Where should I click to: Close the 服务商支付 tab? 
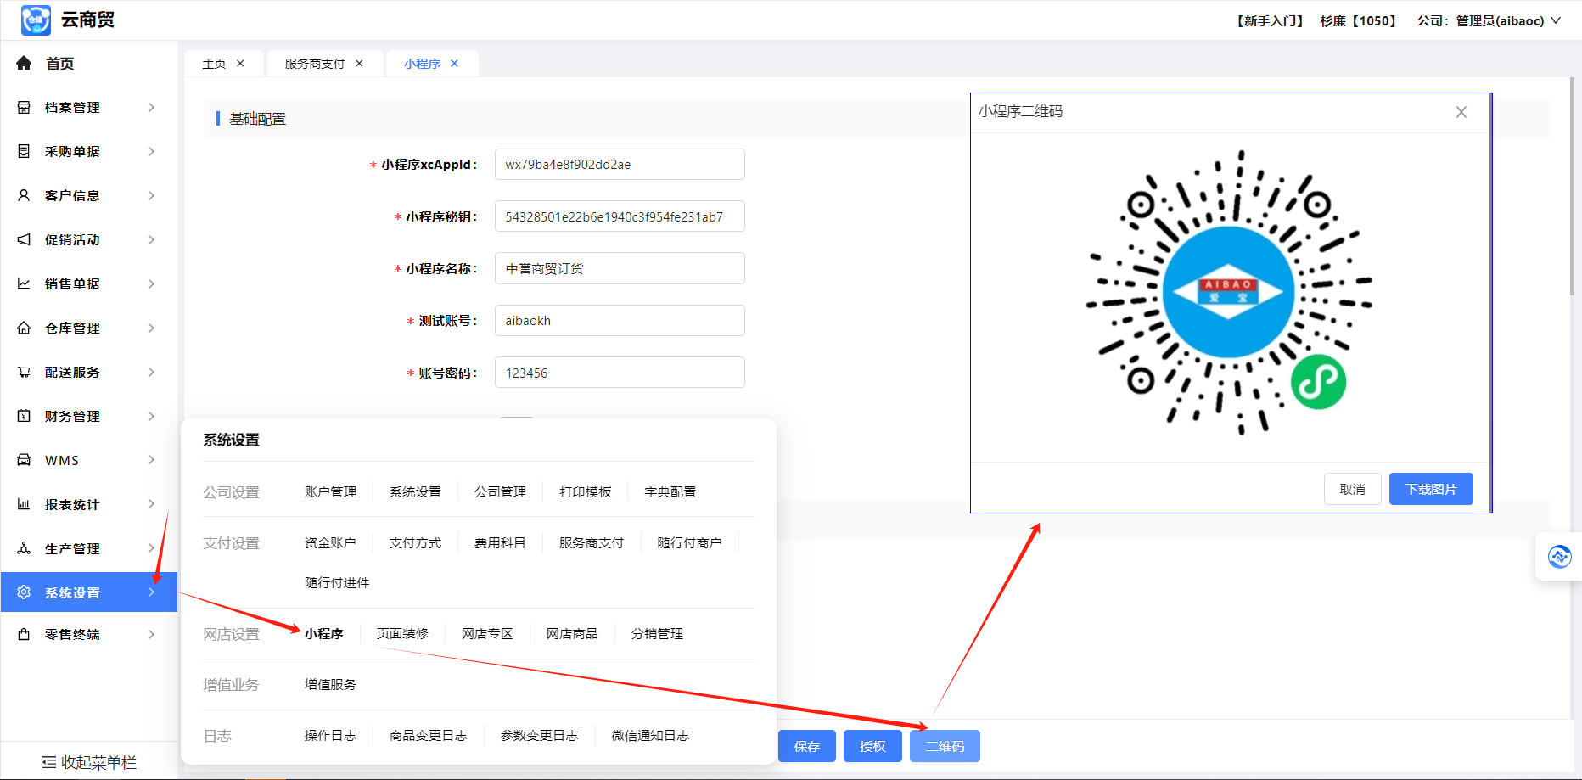[x=359, y=64]
